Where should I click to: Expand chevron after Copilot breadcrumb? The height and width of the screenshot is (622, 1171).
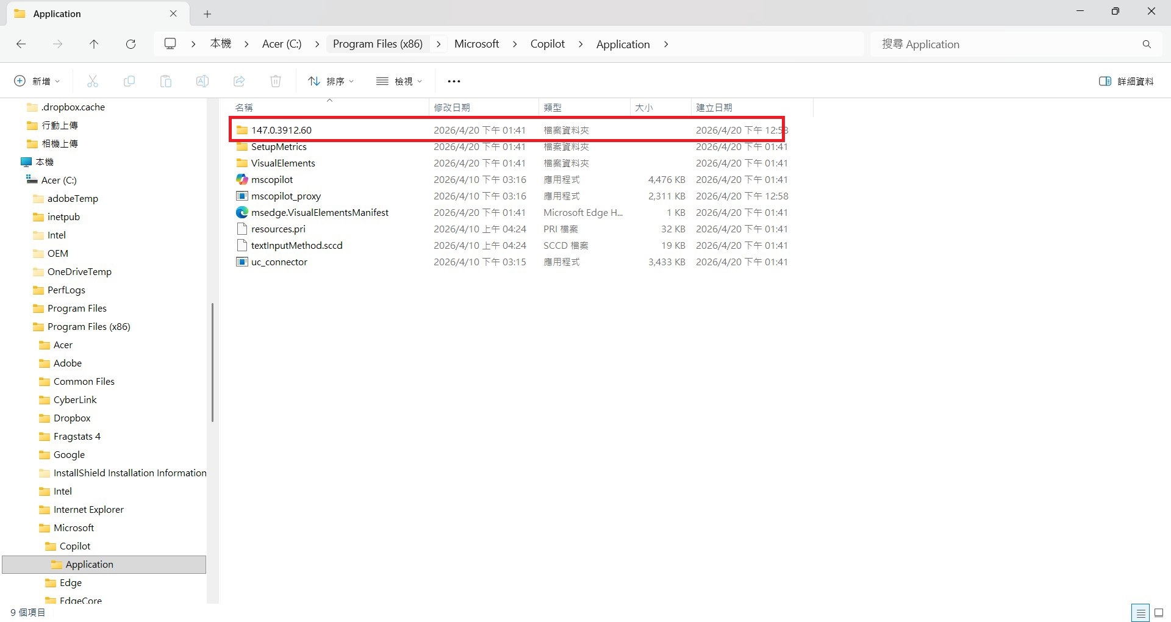581,44
